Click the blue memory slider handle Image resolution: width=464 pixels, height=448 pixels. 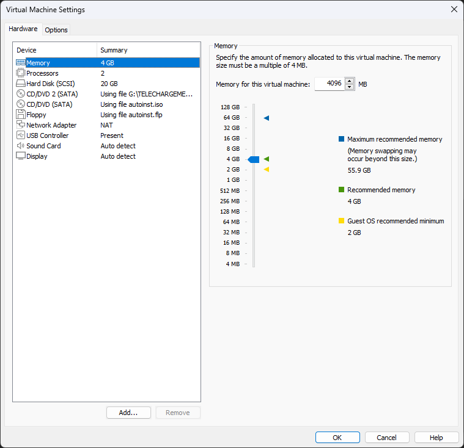pos(254,159)
